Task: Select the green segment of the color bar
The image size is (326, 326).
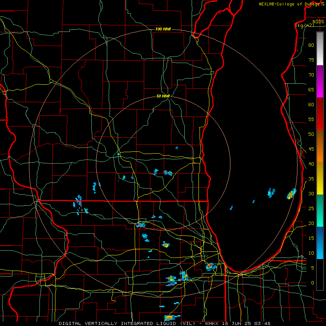Action: (320, 211)
